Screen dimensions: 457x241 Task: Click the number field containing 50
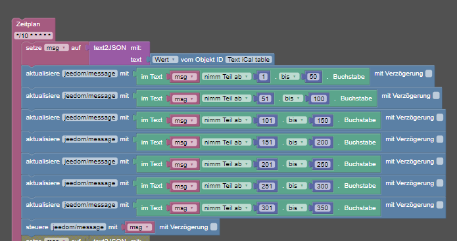click(x=313, y=77)
